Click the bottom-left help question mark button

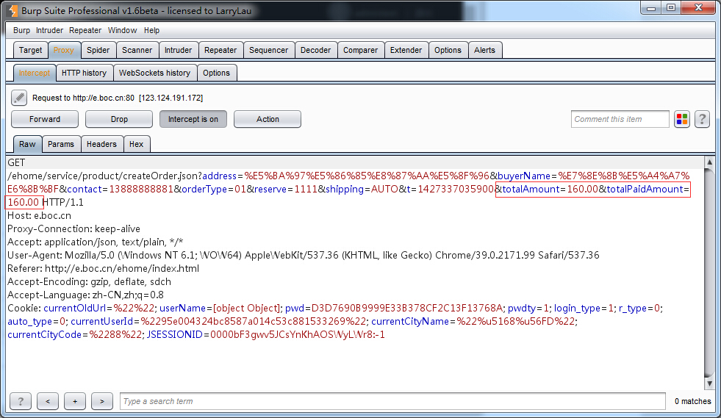(x=21, y=401)
